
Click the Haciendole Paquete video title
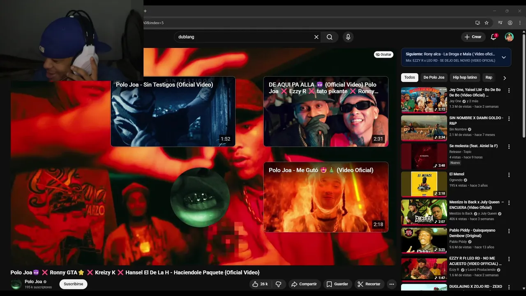pos(135,273)
